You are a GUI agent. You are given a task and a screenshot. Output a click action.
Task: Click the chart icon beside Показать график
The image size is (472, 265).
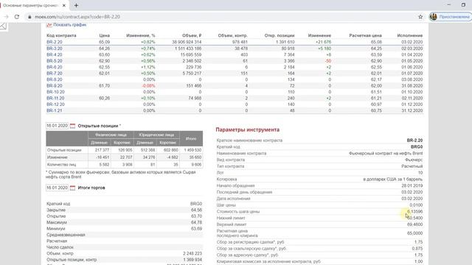[x=49, y=25]
